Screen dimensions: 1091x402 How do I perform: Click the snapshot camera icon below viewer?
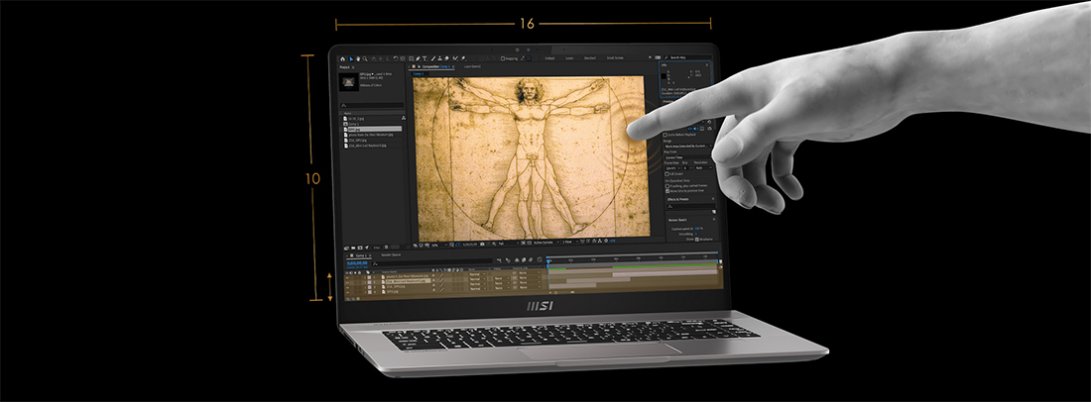click(482, 245)
